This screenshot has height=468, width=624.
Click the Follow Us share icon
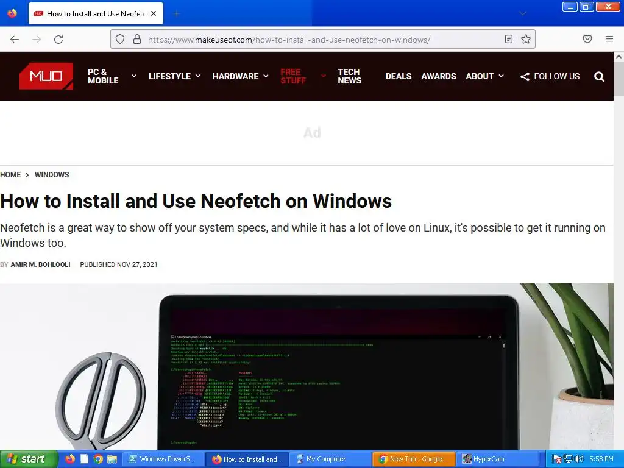pyautogui.click(x=525, y=76)
